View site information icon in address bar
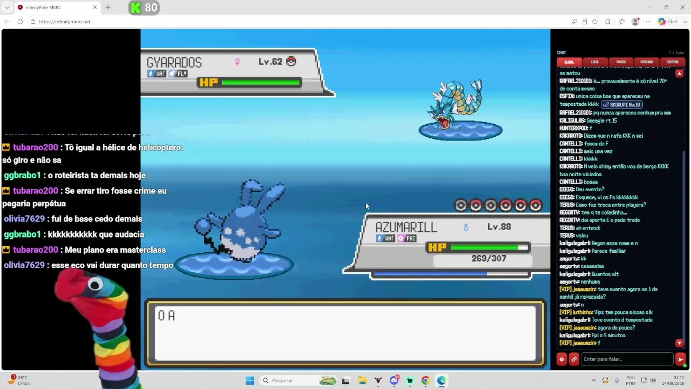 click(33, 22)
